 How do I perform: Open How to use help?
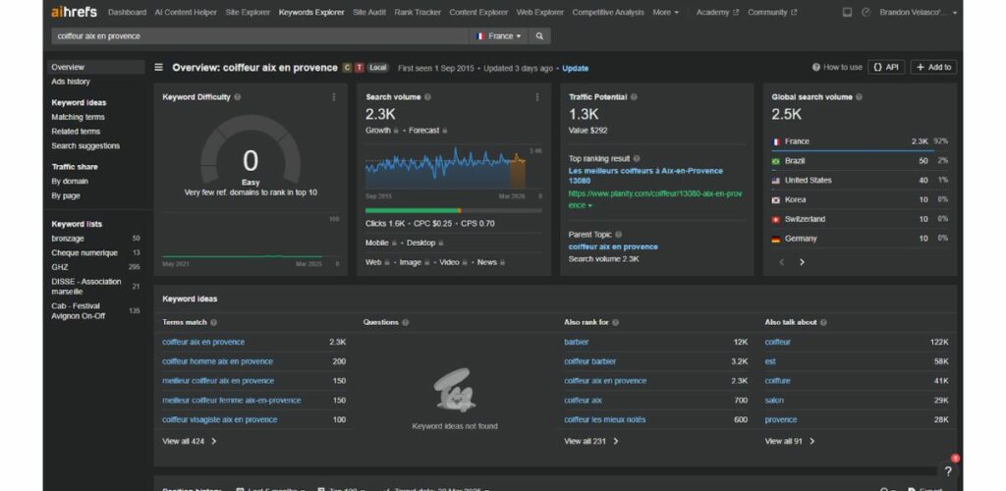click(837, 68)
